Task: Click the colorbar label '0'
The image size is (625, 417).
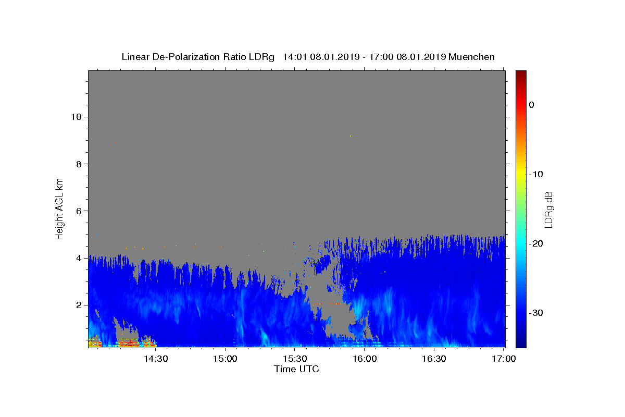Action: [x=532, y=105]
